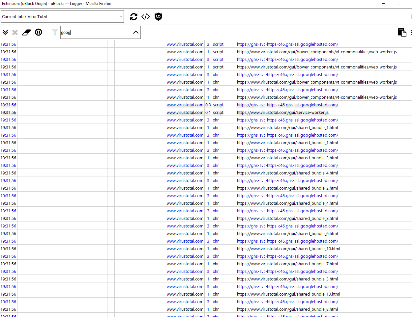Reload the tab content with the refresh icon
Viewport: 412px width, 317px height.
[x=133, y=17]
